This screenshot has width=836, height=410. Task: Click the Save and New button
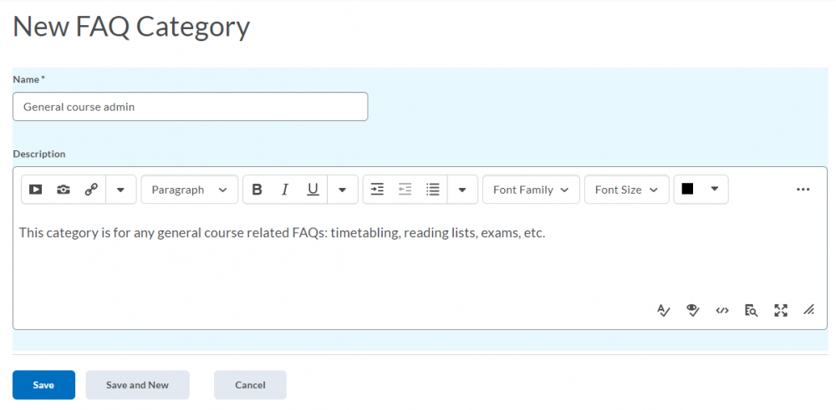138,385
